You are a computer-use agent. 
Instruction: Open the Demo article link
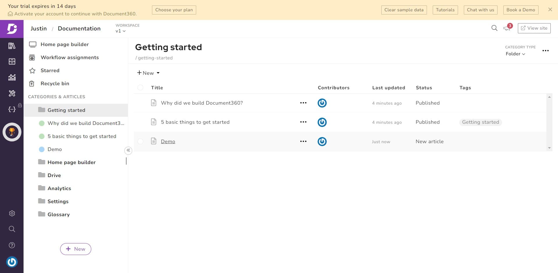pyautogui.click(x=168, y=141)
